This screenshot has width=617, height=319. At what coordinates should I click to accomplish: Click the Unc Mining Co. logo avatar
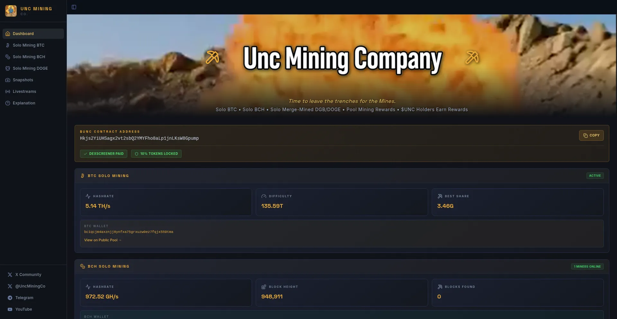11,11
